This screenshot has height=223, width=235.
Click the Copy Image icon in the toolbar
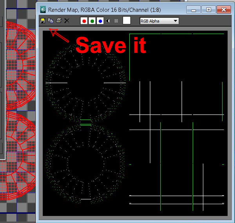[51, 20]
